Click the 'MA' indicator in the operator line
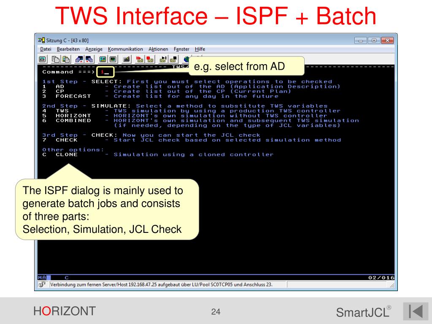The height and width of the screenshot is (324, 432). click(x=42, y=278)
